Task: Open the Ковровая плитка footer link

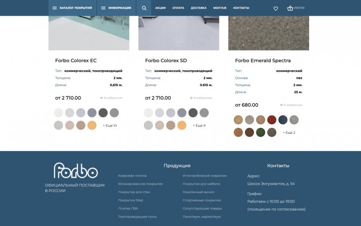Action: pos(132,176)
